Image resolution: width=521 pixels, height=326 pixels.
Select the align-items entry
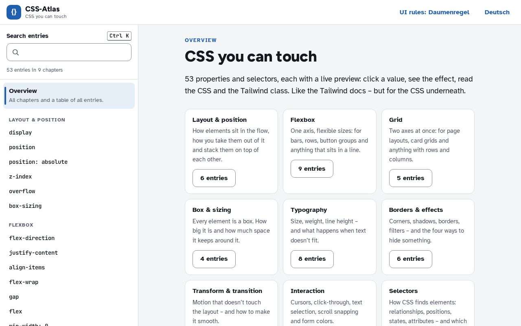[x=69, y=267]
